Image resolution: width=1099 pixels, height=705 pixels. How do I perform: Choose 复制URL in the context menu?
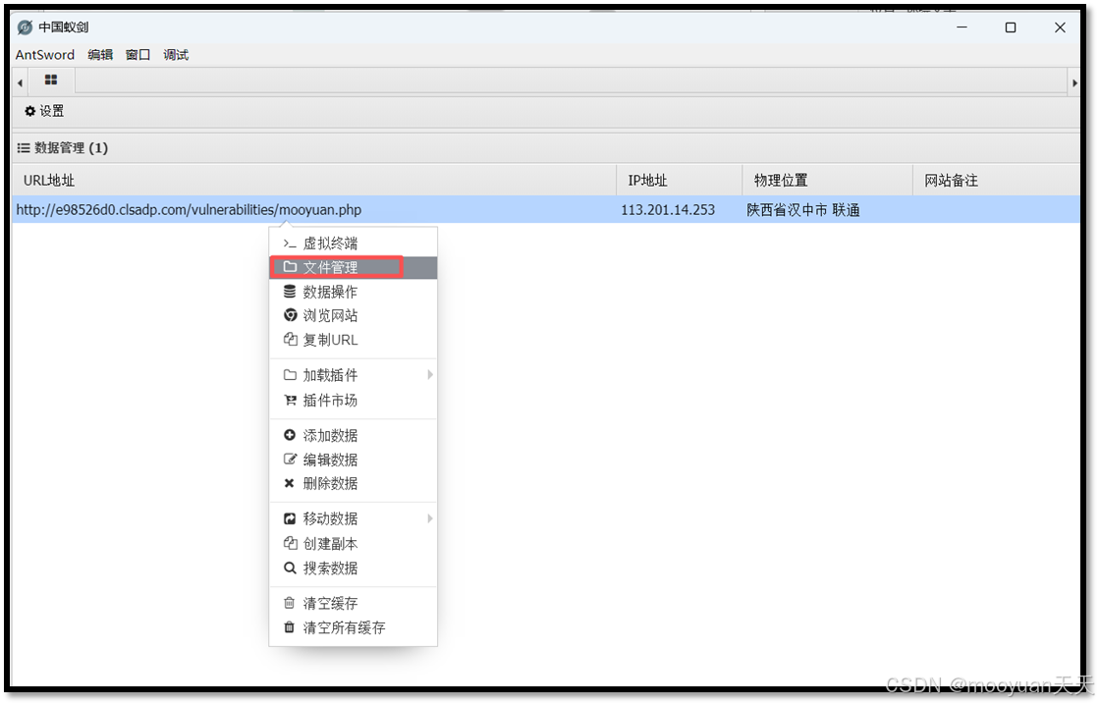click(x=354, y=340)
